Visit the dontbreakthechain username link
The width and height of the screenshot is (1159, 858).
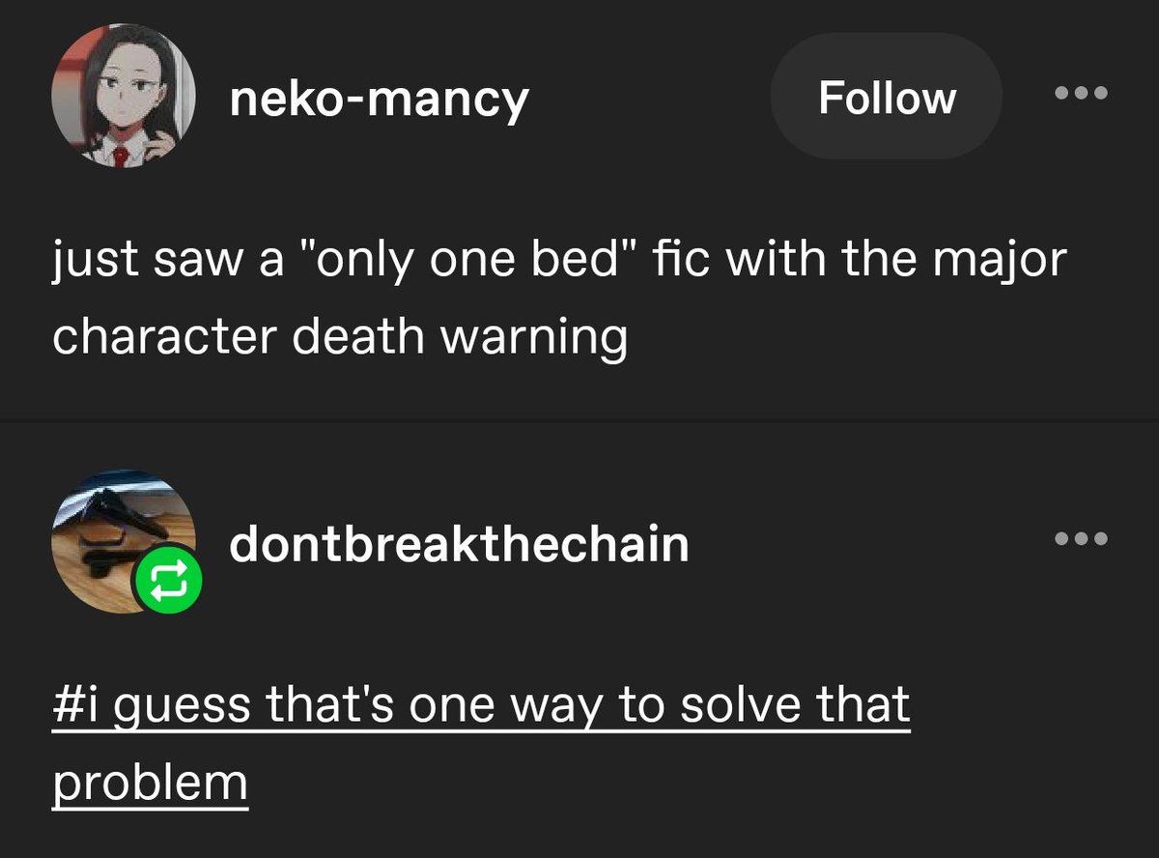pyautogui.click(x=459, y=544)
